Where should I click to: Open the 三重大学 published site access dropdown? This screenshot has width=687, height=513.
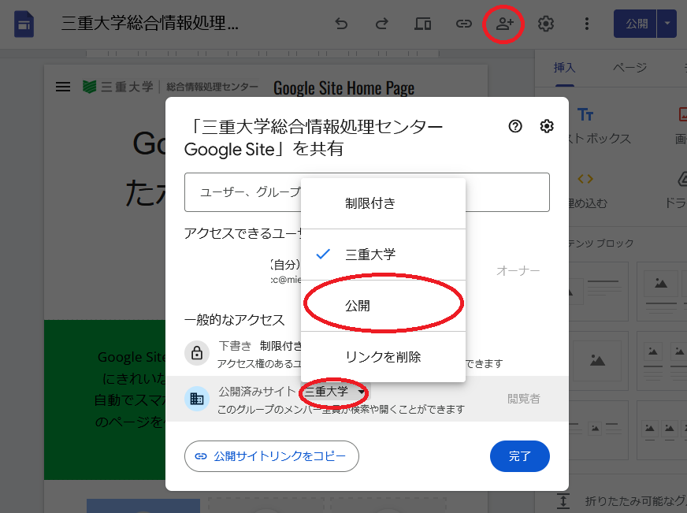334,392
